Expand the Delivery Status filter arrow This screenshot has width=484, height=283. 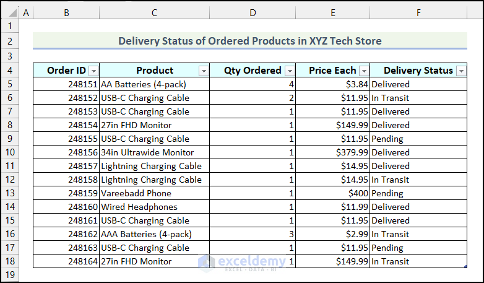coord(460,71)
